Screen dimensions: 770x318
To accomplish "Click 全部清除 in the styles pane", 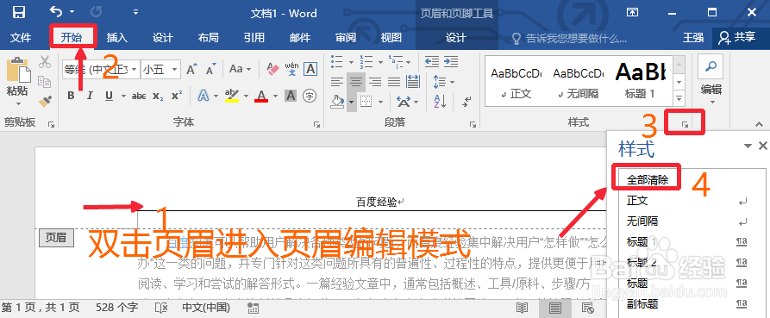I will (648, 179).
